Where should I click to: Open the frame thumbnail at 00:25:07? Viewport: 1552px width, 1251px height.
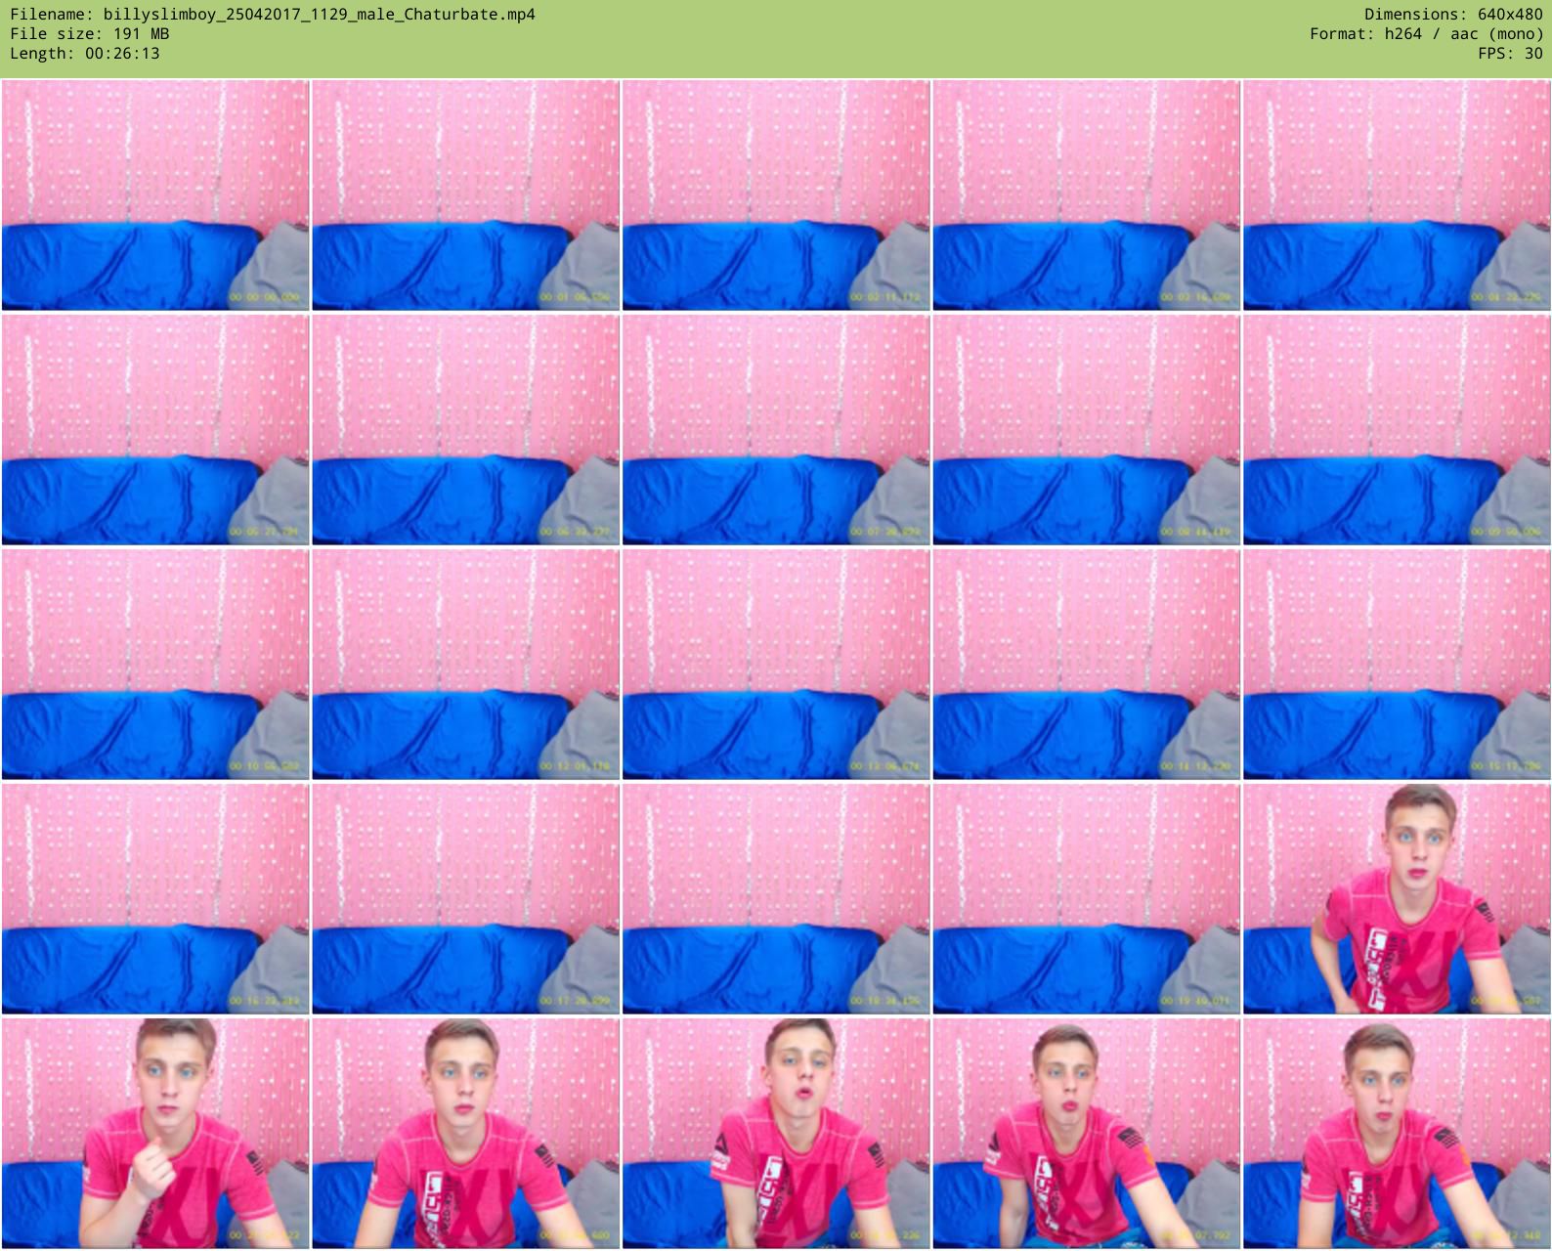[1086, 1134]
